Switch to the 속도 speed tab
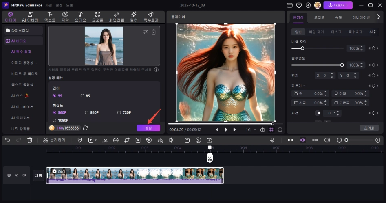 [338, 17]
